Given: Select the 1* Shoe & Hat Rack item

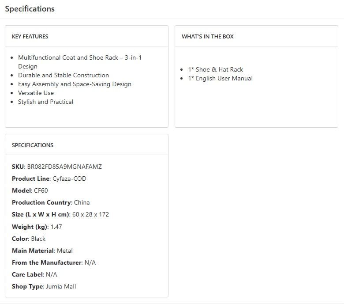Looking at the screenshot, I should click(216, 69).
